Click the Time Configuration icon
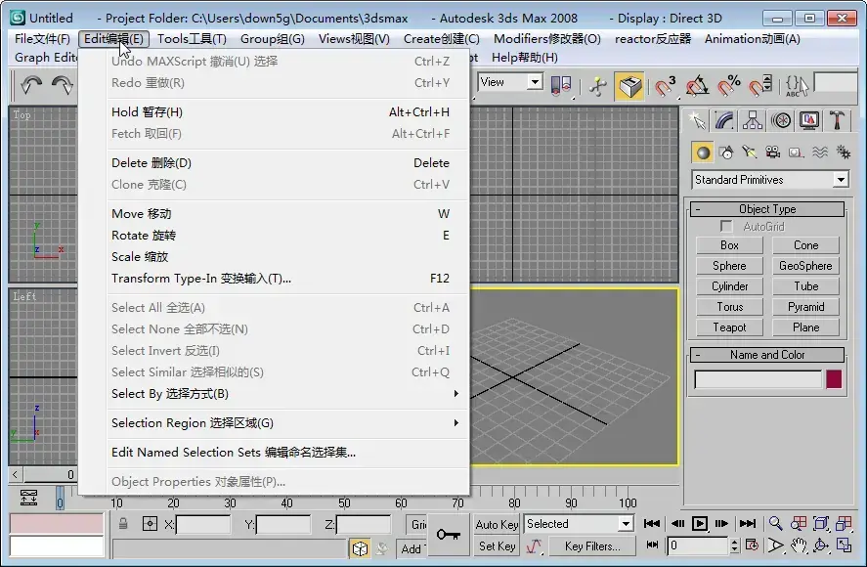This screenshot has width=867, height=567. click(x=752, y=545)
